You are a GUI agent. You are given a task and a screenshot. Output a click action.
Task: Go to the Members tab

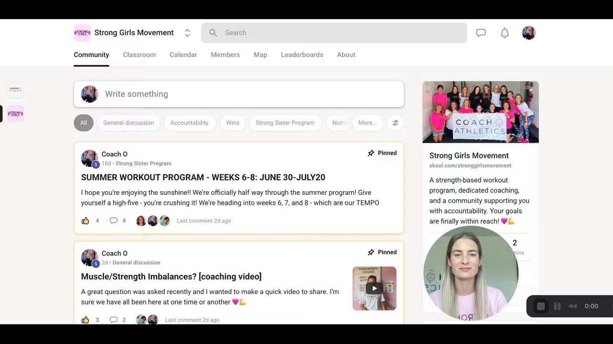pos(225,55)
